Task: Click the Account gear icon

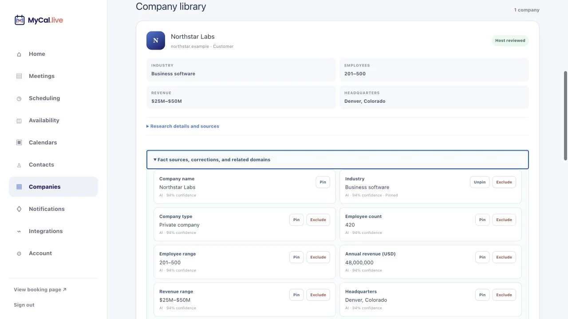Action: tap(19, 253)
